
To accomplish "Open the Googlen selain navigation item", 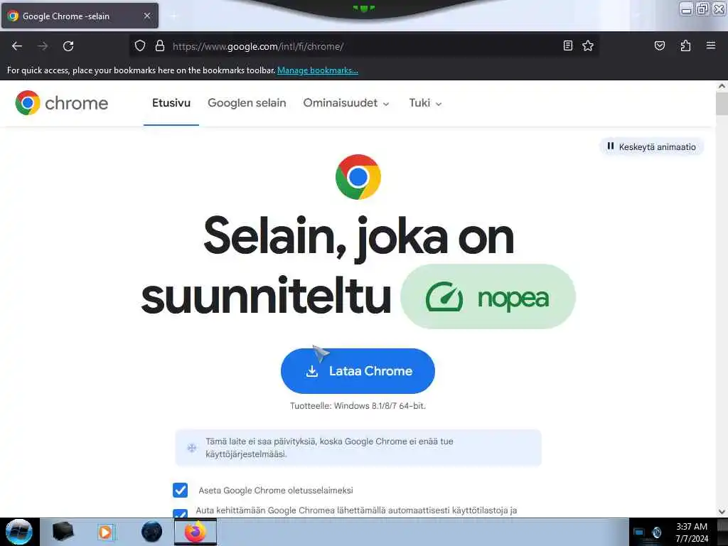I will (247, 102).
